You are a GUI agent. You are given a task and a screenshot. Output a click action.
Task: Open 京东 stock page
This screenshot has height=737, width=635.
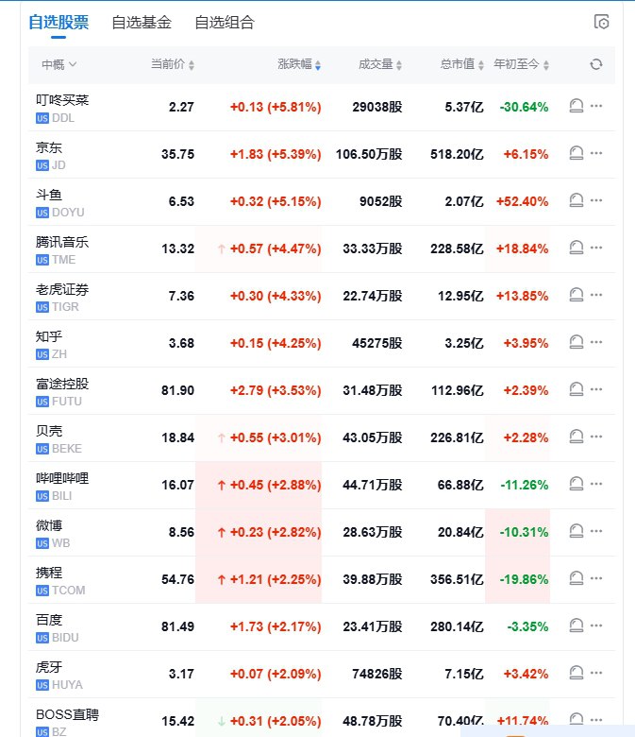tap(49, 147)
